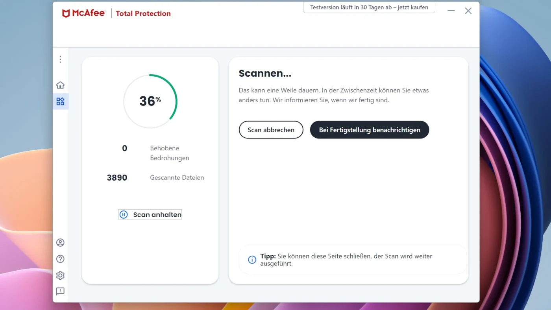Open the settings gear icon
This screenshot has height=310, width=551.
coord(60,275)
